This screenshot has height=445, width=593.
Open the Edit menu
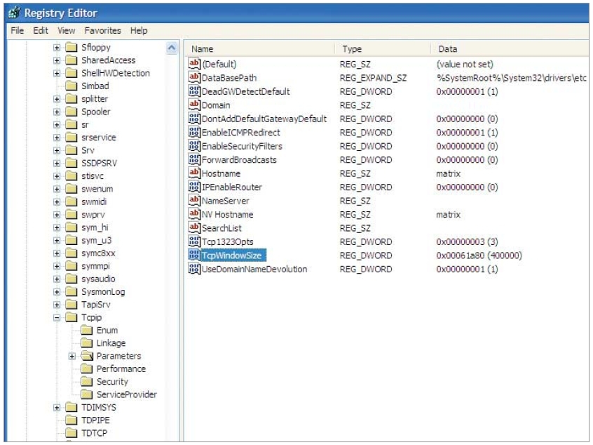tap(41, 30)
